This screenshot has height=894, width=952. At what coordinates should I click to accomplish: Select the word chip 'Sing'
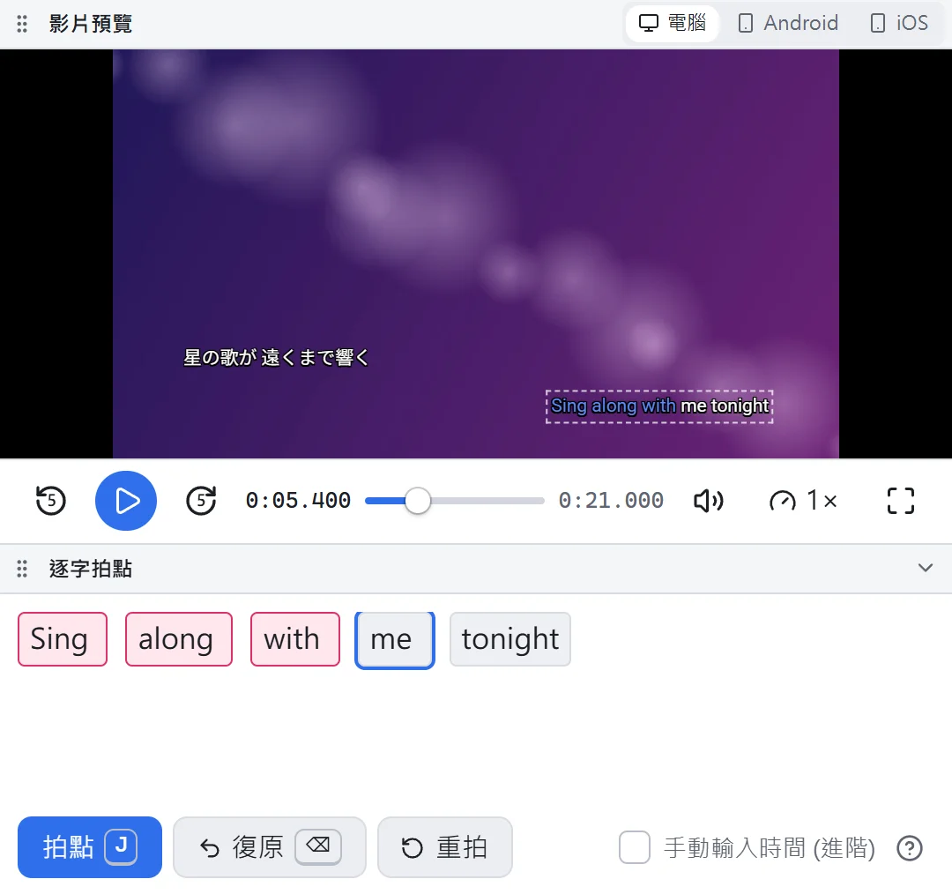(63, 639)
